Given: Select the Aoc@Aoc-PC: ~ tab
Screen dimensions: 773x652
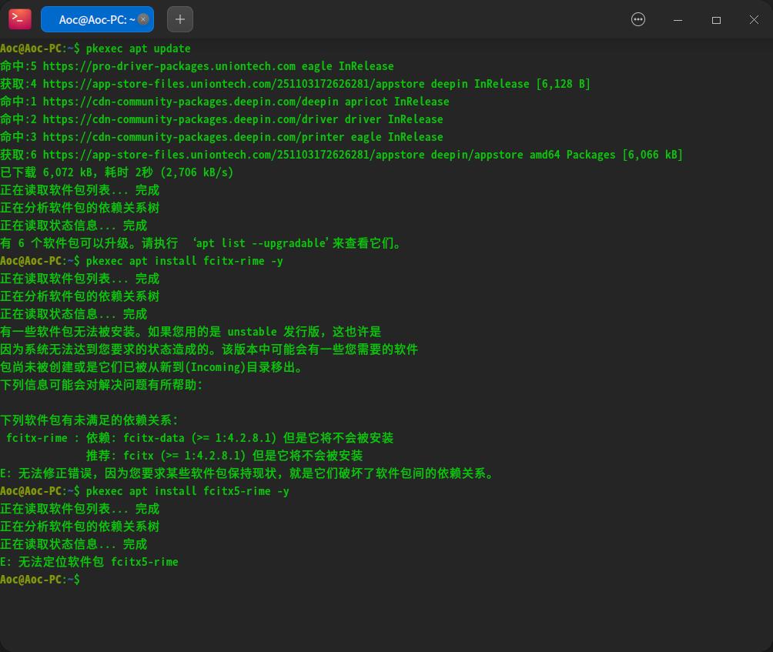Looking at the screenshot, I should [97, 19].
